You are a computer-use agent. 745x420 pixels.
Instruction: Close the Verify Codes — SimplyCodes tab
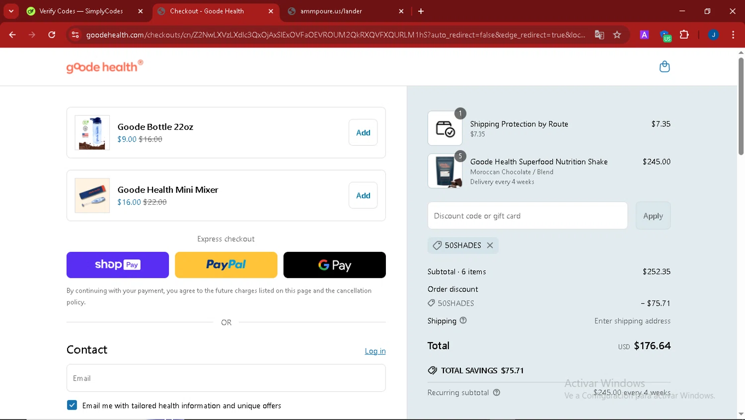coord(141,11)
